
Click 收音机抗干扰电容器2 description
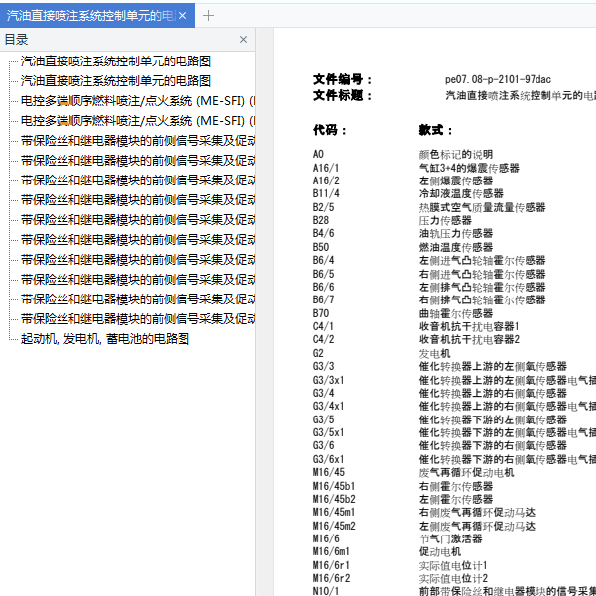point(469,339)
